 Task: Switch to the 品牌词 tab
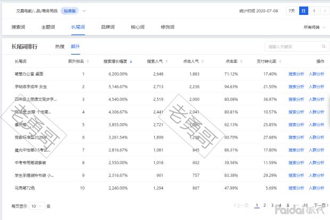(108, 27)
